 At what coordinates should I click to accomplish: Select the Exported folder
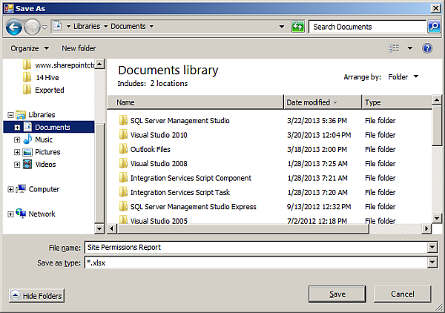coord(44,90)
